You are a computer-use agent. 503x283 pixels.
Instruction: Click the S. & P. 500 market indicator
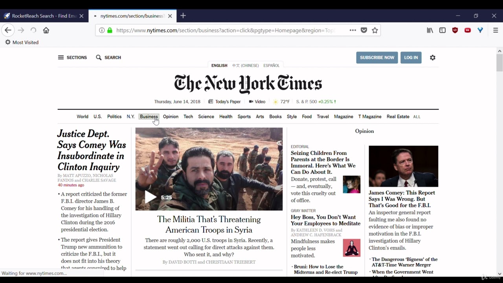(316, 101)
